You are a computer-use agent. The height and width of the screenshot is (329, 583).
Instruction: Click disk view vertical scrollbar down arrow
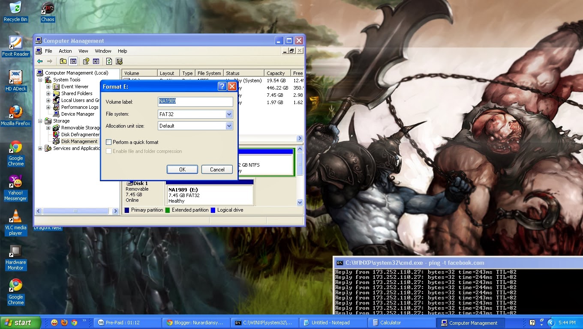click(300, 202)
